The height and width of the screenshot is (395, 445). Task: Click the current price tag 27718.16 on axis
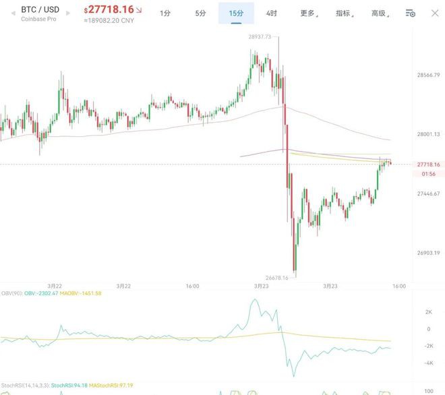(x=428, y=164)
